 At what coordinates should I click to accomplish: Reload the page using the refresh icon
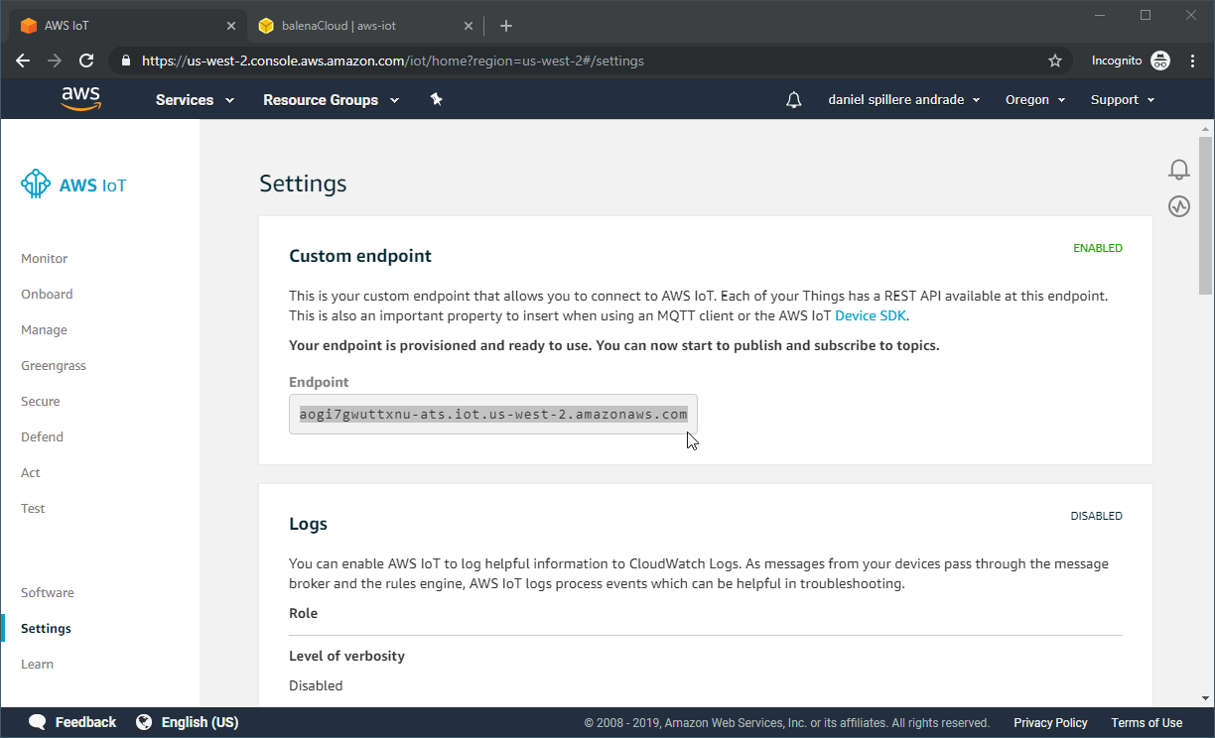(x=86, y=61)
